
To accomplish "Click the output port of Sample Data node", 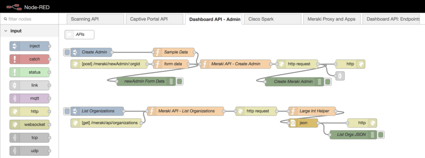I will pos(195,52).
